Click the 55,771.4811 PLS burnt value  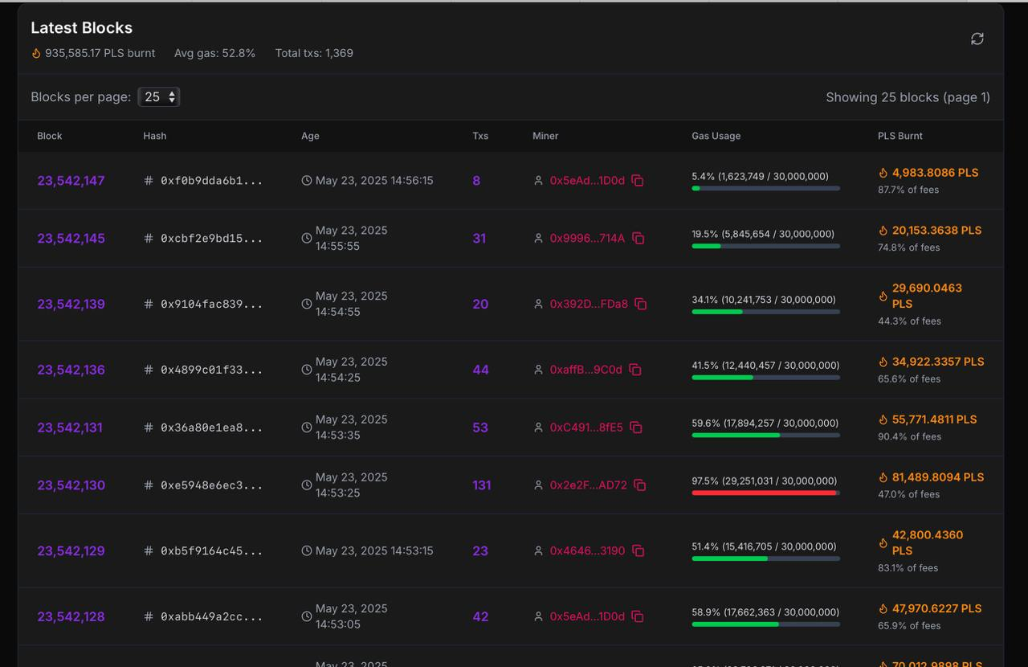[934, 419]
